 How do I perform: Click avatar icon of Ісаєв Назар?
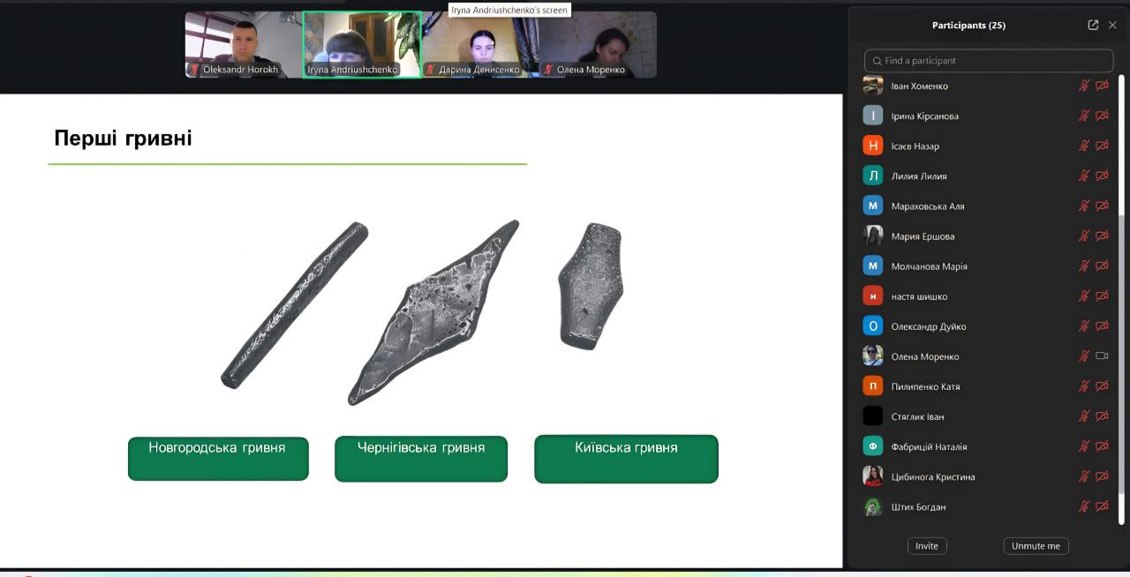(x=873, y=146)
